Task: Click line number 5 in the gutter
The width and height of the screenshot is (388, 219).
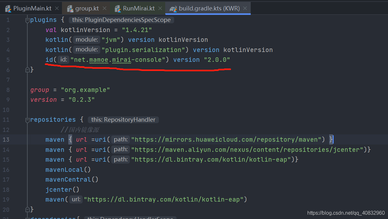Action: [x=8, y=60]
